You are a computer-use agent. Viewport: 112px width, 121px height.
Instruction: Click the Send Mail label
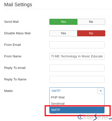pos(12,22)
